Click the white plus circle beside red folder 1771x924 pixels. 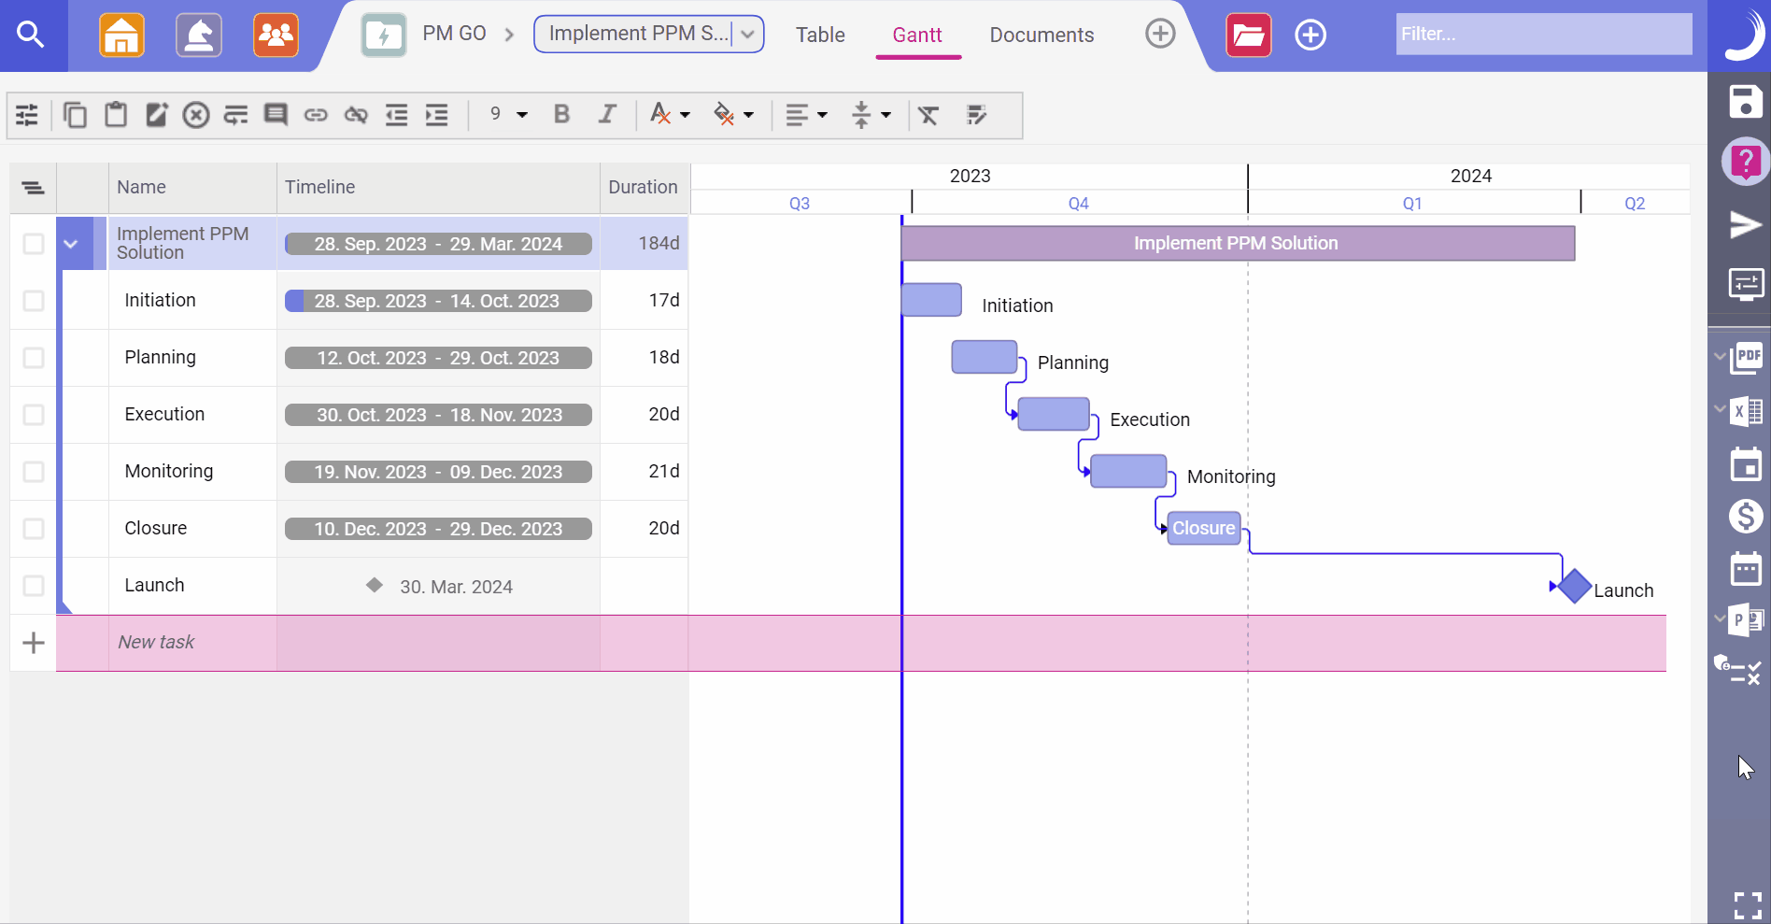tap(1311, 36)
